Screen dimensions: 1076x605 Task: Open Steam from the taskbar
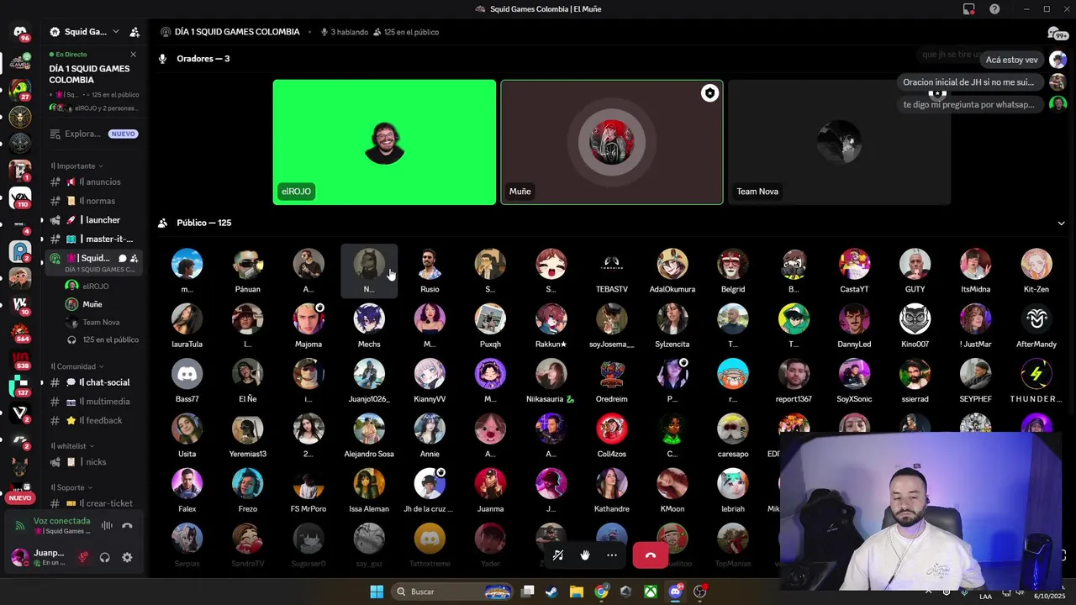point(551,592)
